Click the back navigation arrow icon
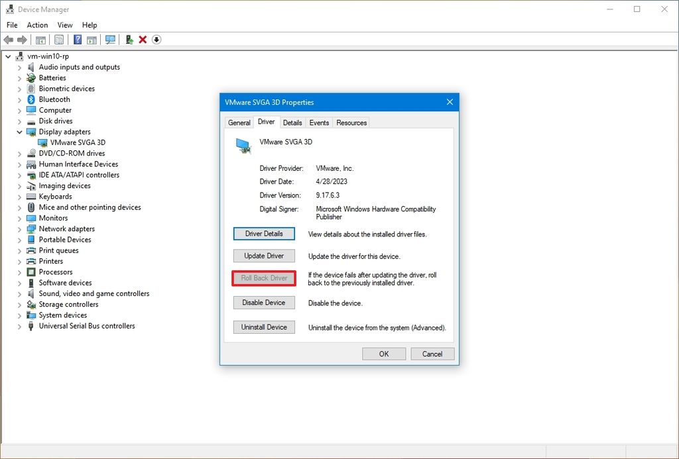The width and height of the screenshot is (679, 459). coord(8,39)
